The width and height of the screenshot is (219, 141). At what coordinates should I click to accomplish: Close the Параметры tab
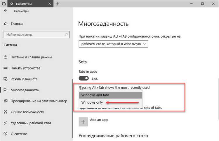(x=49, y=4)
